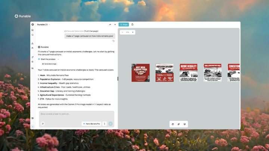Click the Generated image chip
Viewport: 269px width, 151px height.
49,64
